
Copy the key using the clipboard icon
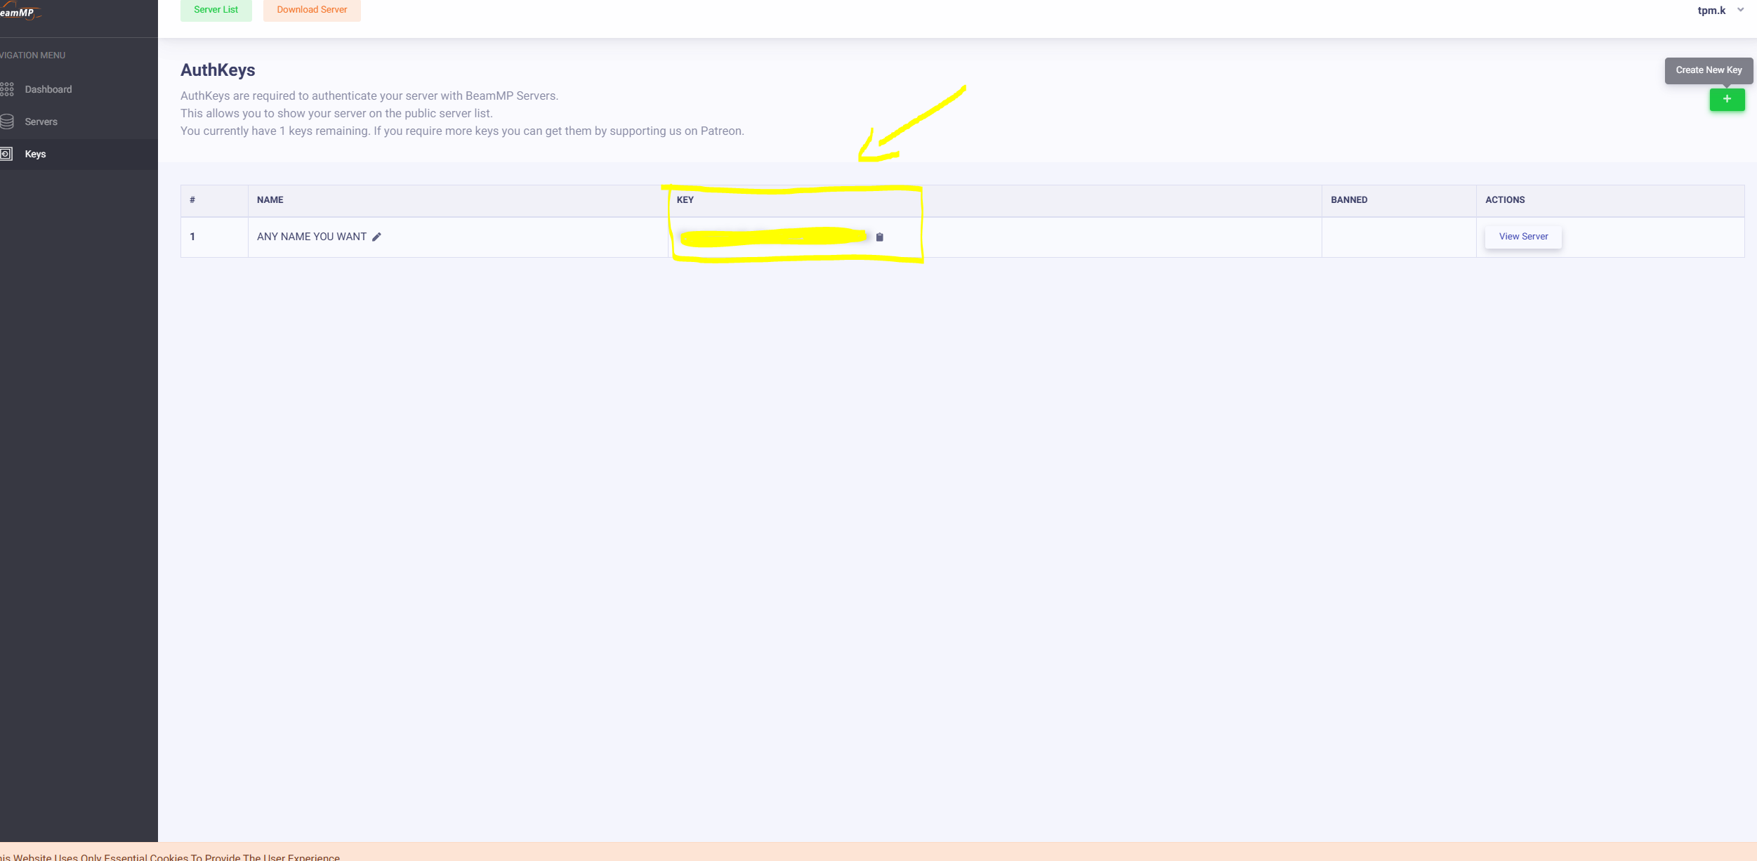pos(879,237)
